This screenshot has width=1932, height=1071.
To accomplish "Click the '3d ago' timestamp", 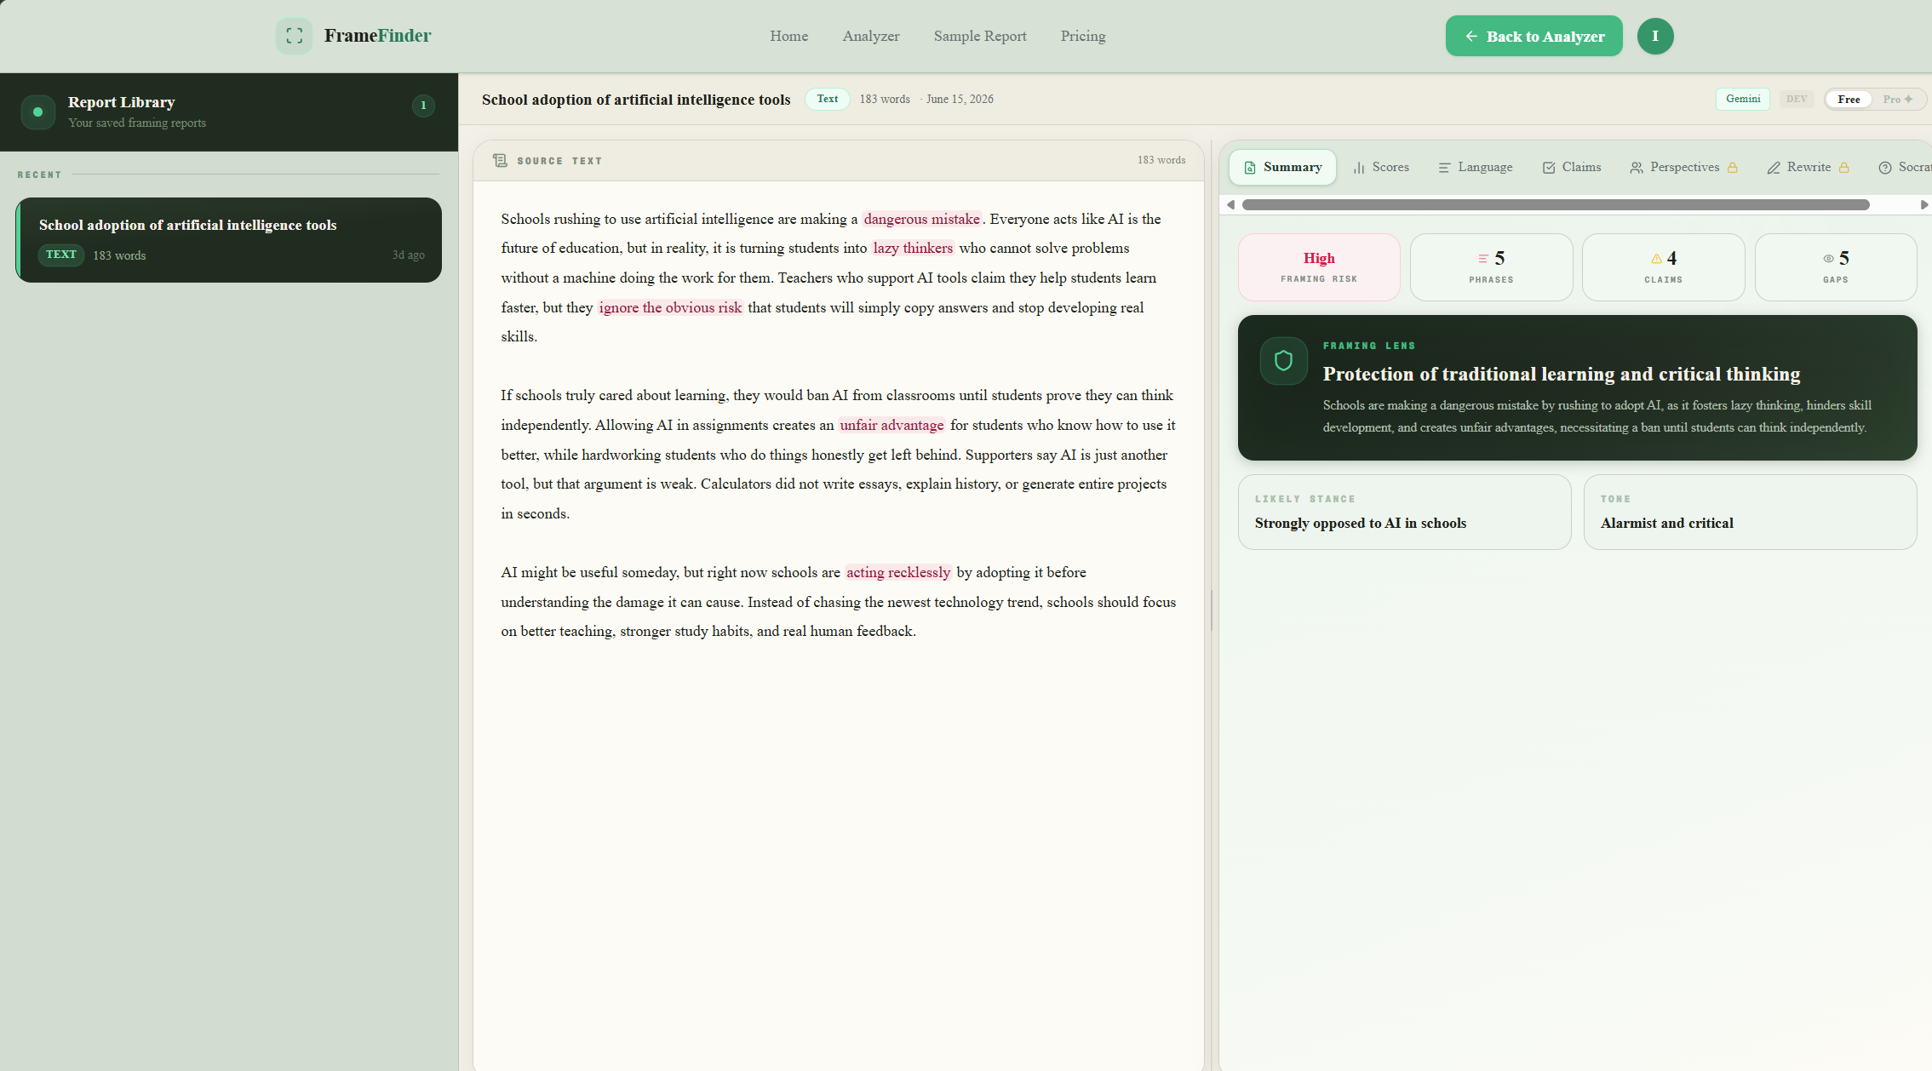I will (408, 255).
